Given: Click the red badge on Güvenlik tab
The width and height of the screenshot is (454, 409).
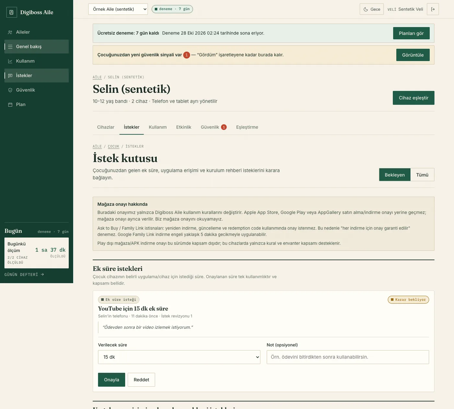Looking at the screenshot, I should pyautogui.click(x=224, y=127).
